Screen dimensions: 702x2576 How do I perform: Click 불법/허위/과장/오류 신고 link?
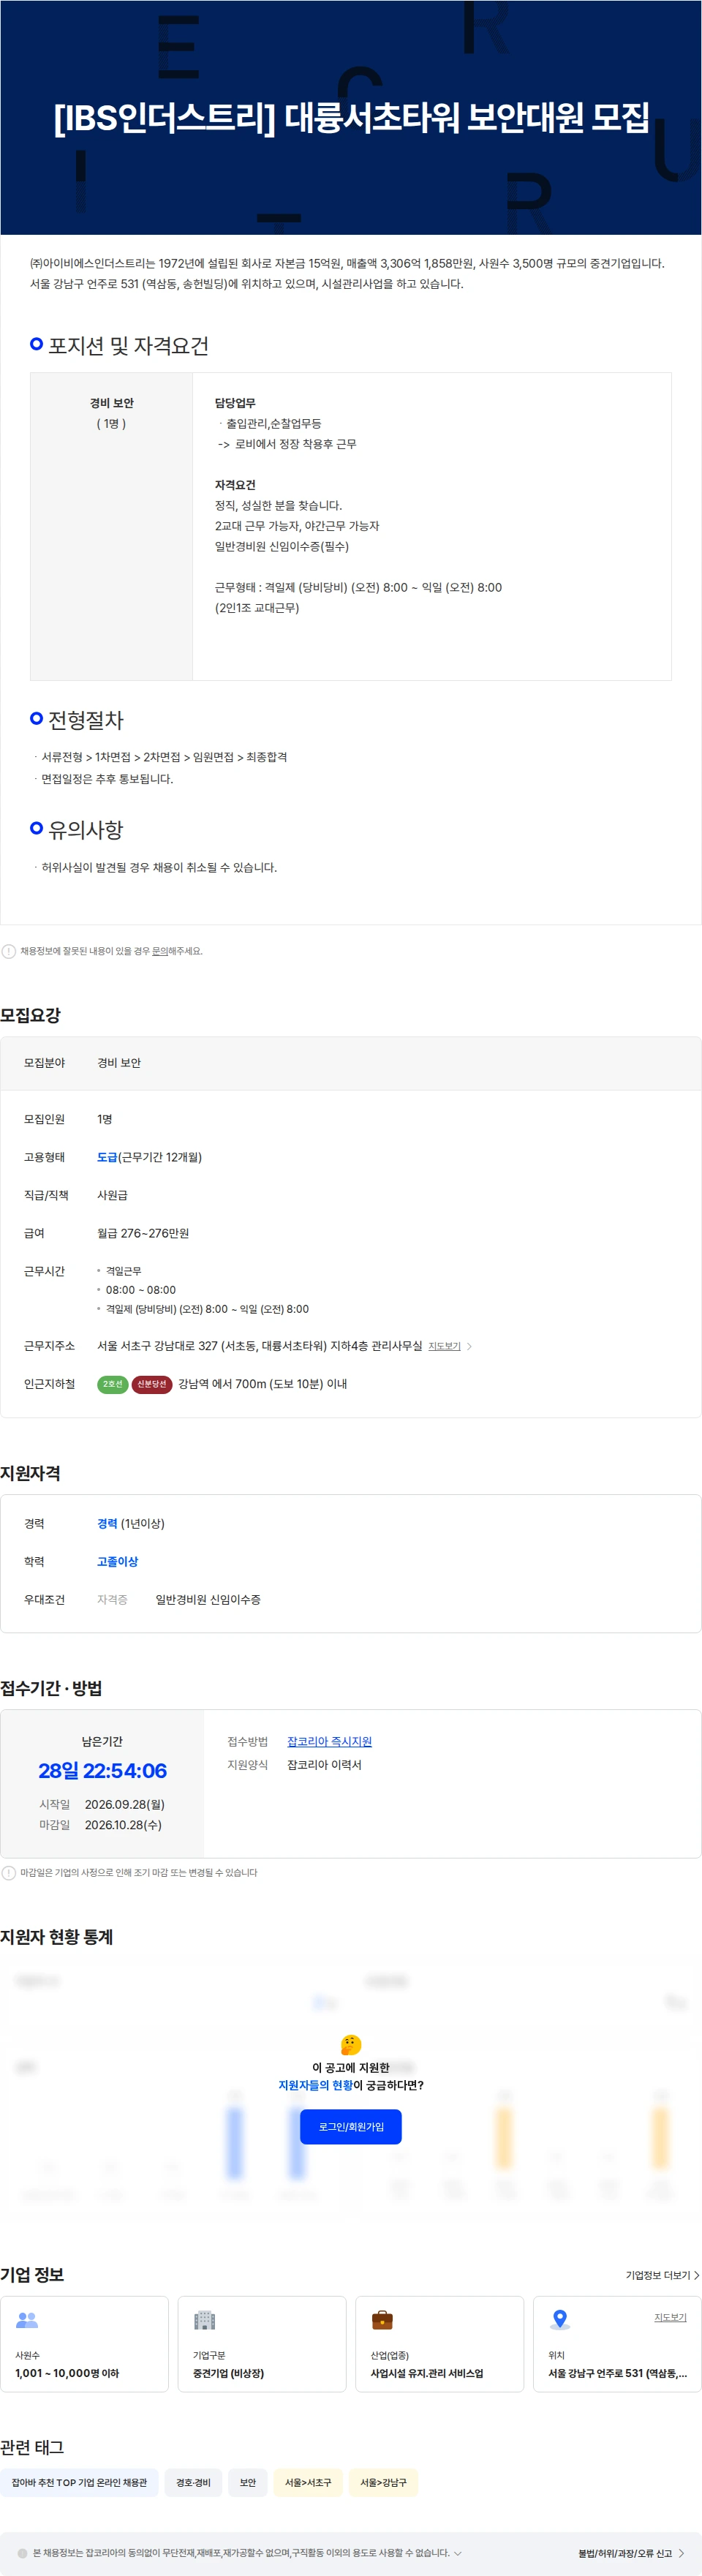pyautogui.click(x=625, y=2553)
